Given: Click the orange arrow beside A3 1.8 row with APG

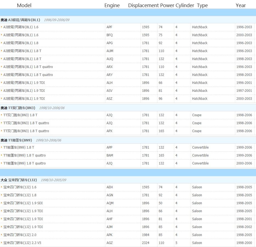Looking at the screenshot, I should pos(1,43).
